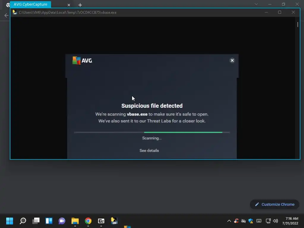Minimize the vbase.exe console window

click(x=266, y=12)
